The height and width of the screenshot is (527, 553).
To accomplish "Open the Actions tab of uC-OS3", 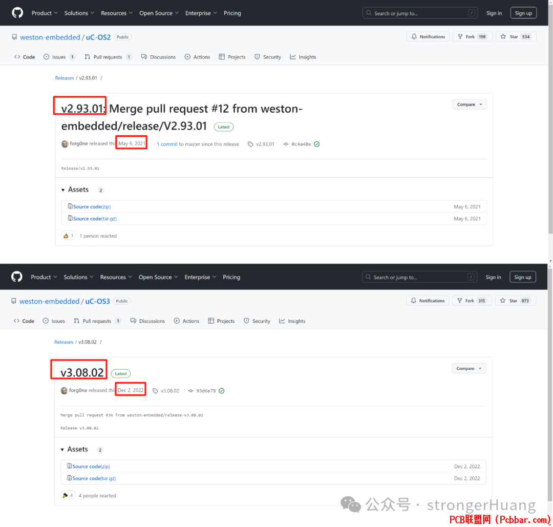I will pyautogui.click(x=186, y=321).
